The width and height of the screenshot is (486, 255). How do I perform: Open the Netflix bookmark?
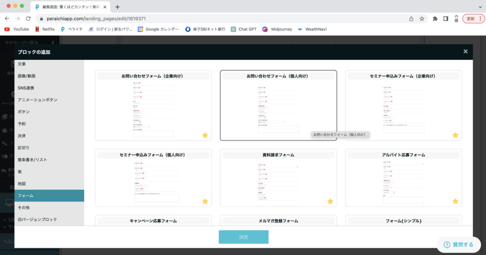pyautogui.click(x=45, y=29)
